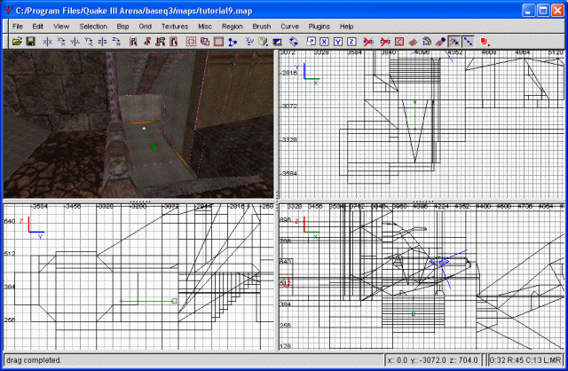Open the Textures menu
The image size is (568, 371).
[175, 27]
